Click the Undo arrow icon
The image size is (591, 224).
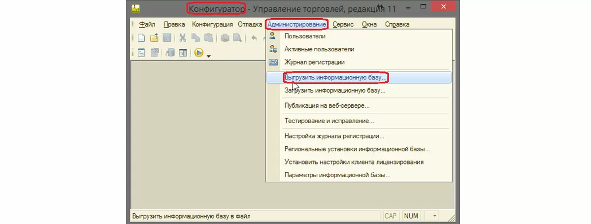[255, 38]
